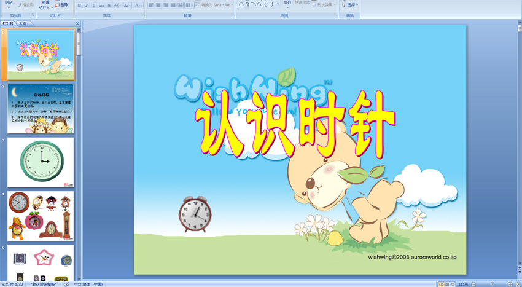
Task: Align text left
Action: (x=151, y=5)
